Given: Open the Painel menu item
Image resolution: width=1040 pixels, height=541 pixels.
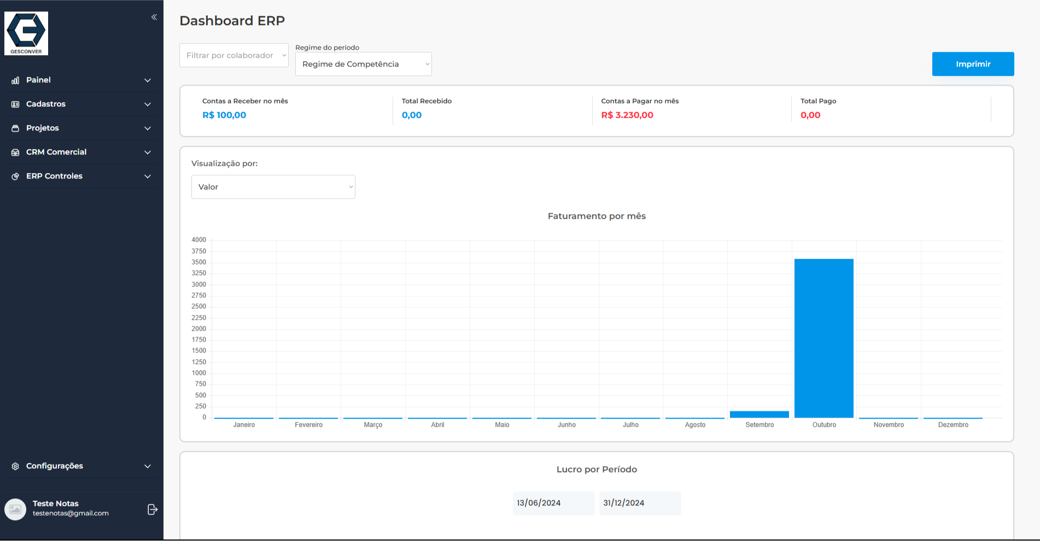Looking at the screenshot, I should pos(81,80).
